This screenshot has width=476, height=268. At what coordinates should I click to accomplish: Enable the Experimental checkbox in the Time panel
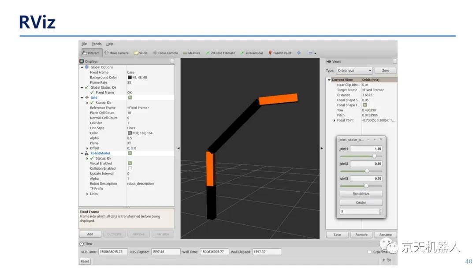click(x=369, y=252)
